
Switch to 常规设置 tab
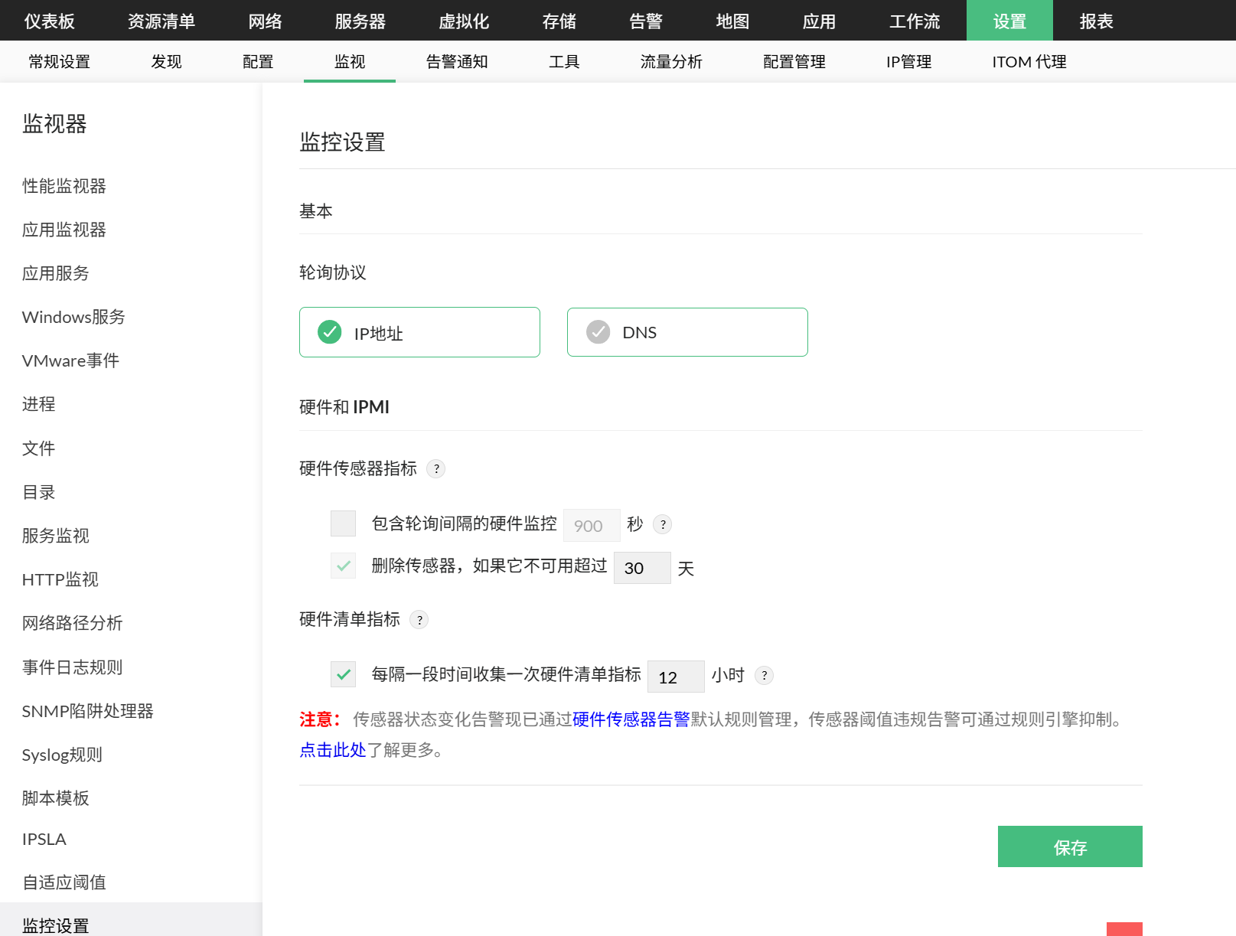click(59, 61)
